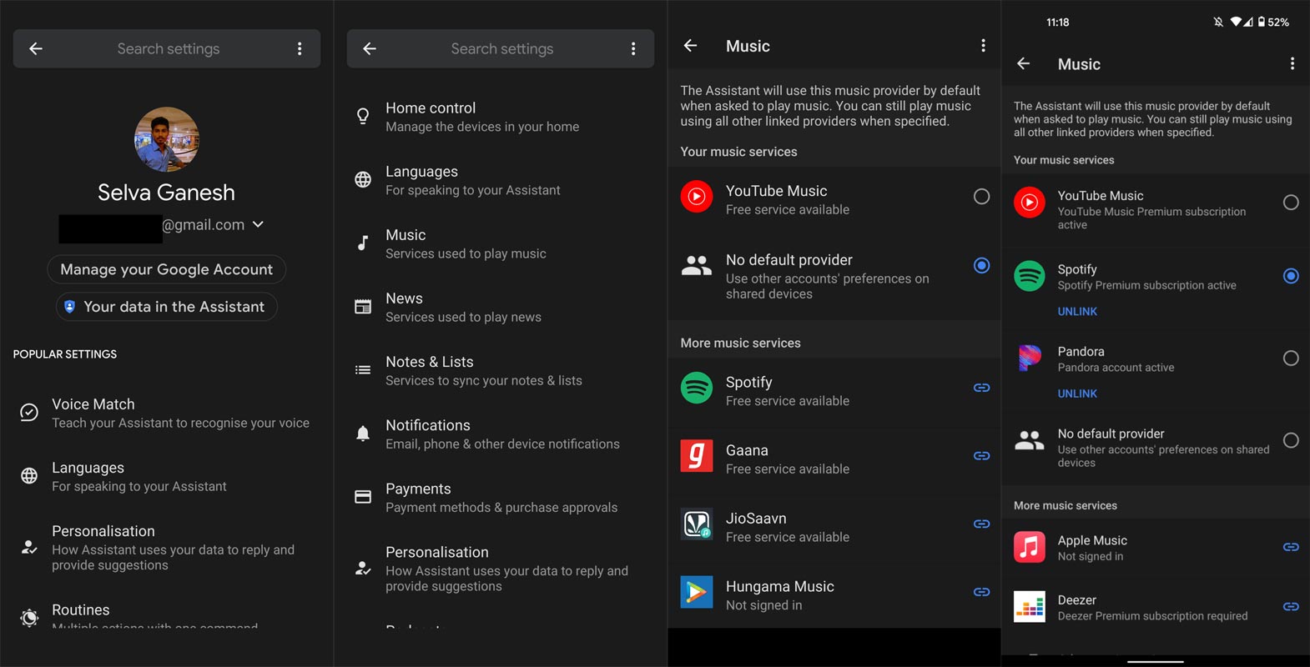Viewport: 1310px width, 667px height.
Task: Open Notifications settings entry
Action: coord(501,434)
